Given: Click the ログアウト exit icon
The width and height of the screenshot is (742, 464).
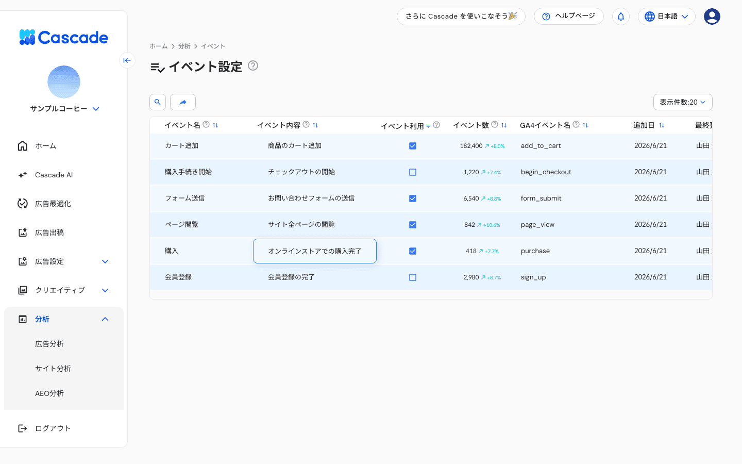Looking at the screenshot, I should [x=23, y=428].
